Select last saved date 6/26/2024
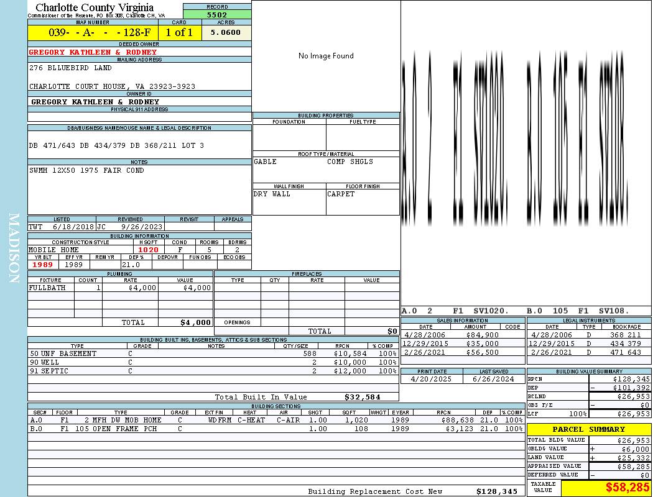The image size is (653, 497). tap(493, 380)
